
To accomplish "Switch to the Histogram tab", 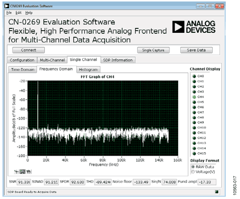I will pos(88,70).
